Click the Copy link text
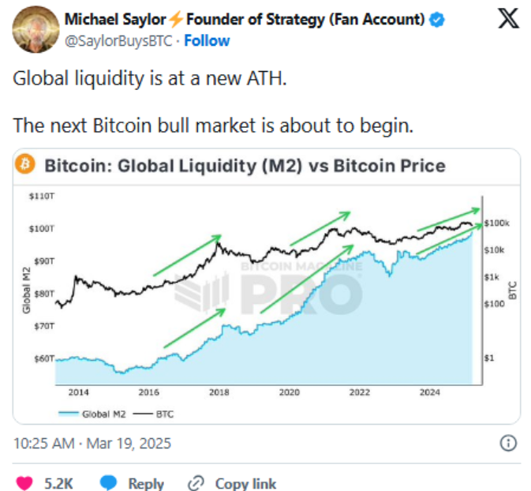 (x=245, y=483)
